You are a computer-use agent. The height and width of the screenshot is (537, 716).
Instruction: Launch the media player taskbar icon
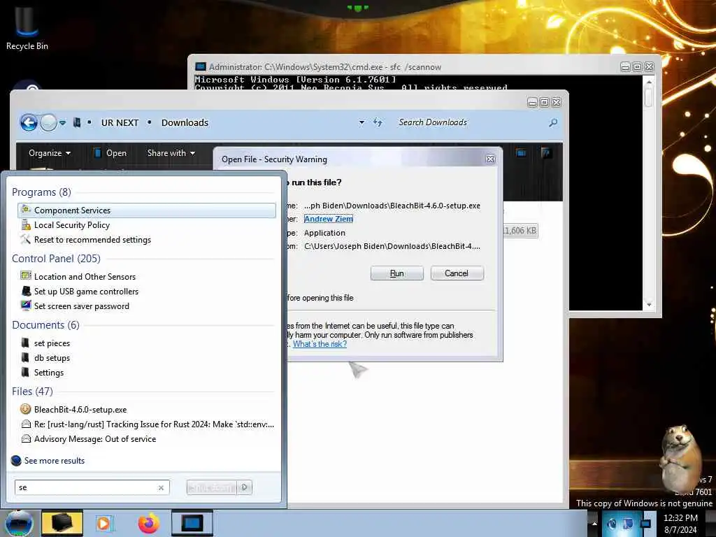[x=105, y=524]
